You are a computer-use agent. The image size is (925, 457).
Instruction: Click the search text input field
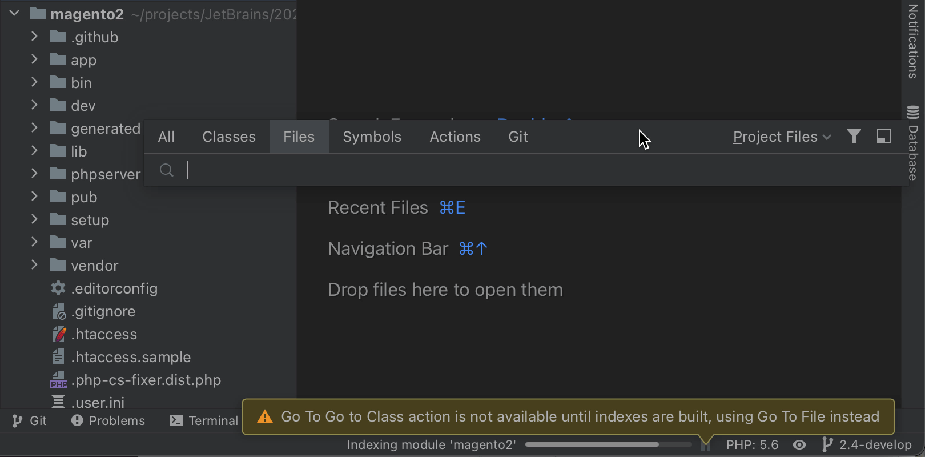click(514, 170)
